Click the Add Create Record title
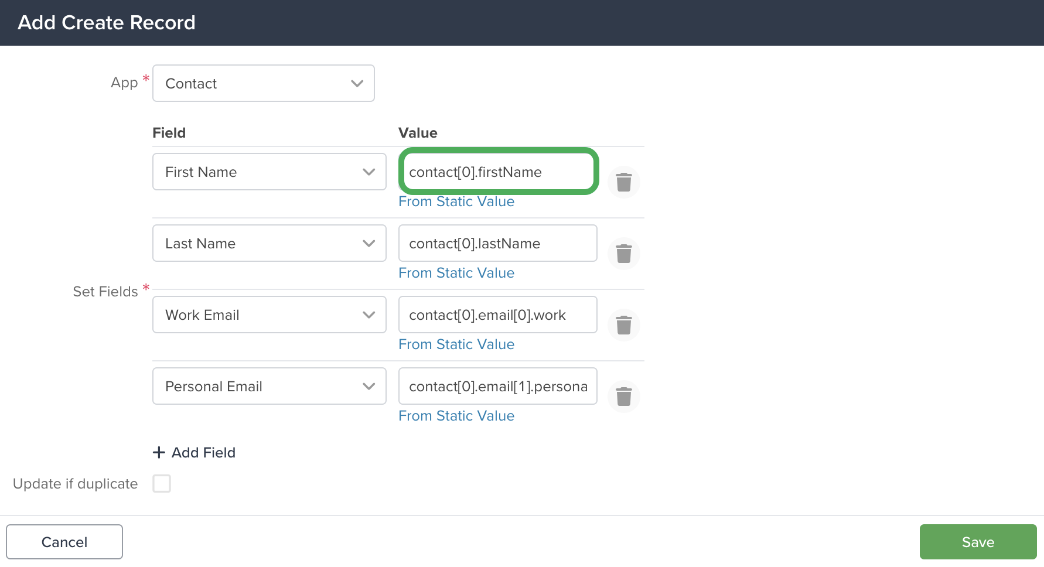1044x567 pixels. 107,22
